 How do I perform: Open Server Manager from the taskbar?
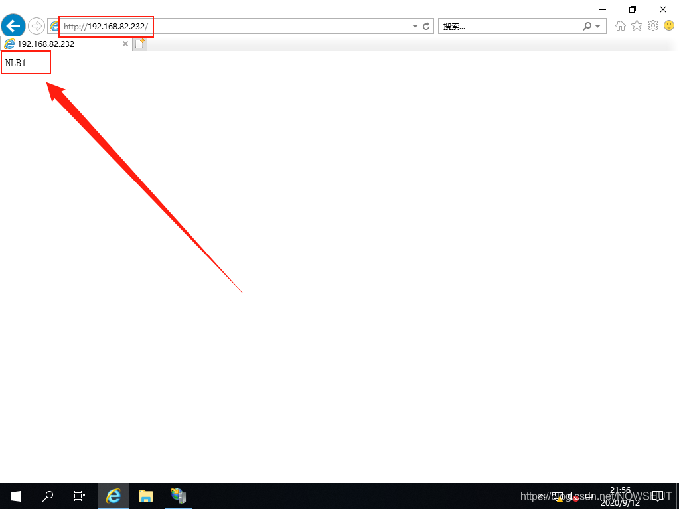pyautogui.click(x=178, y=496)
